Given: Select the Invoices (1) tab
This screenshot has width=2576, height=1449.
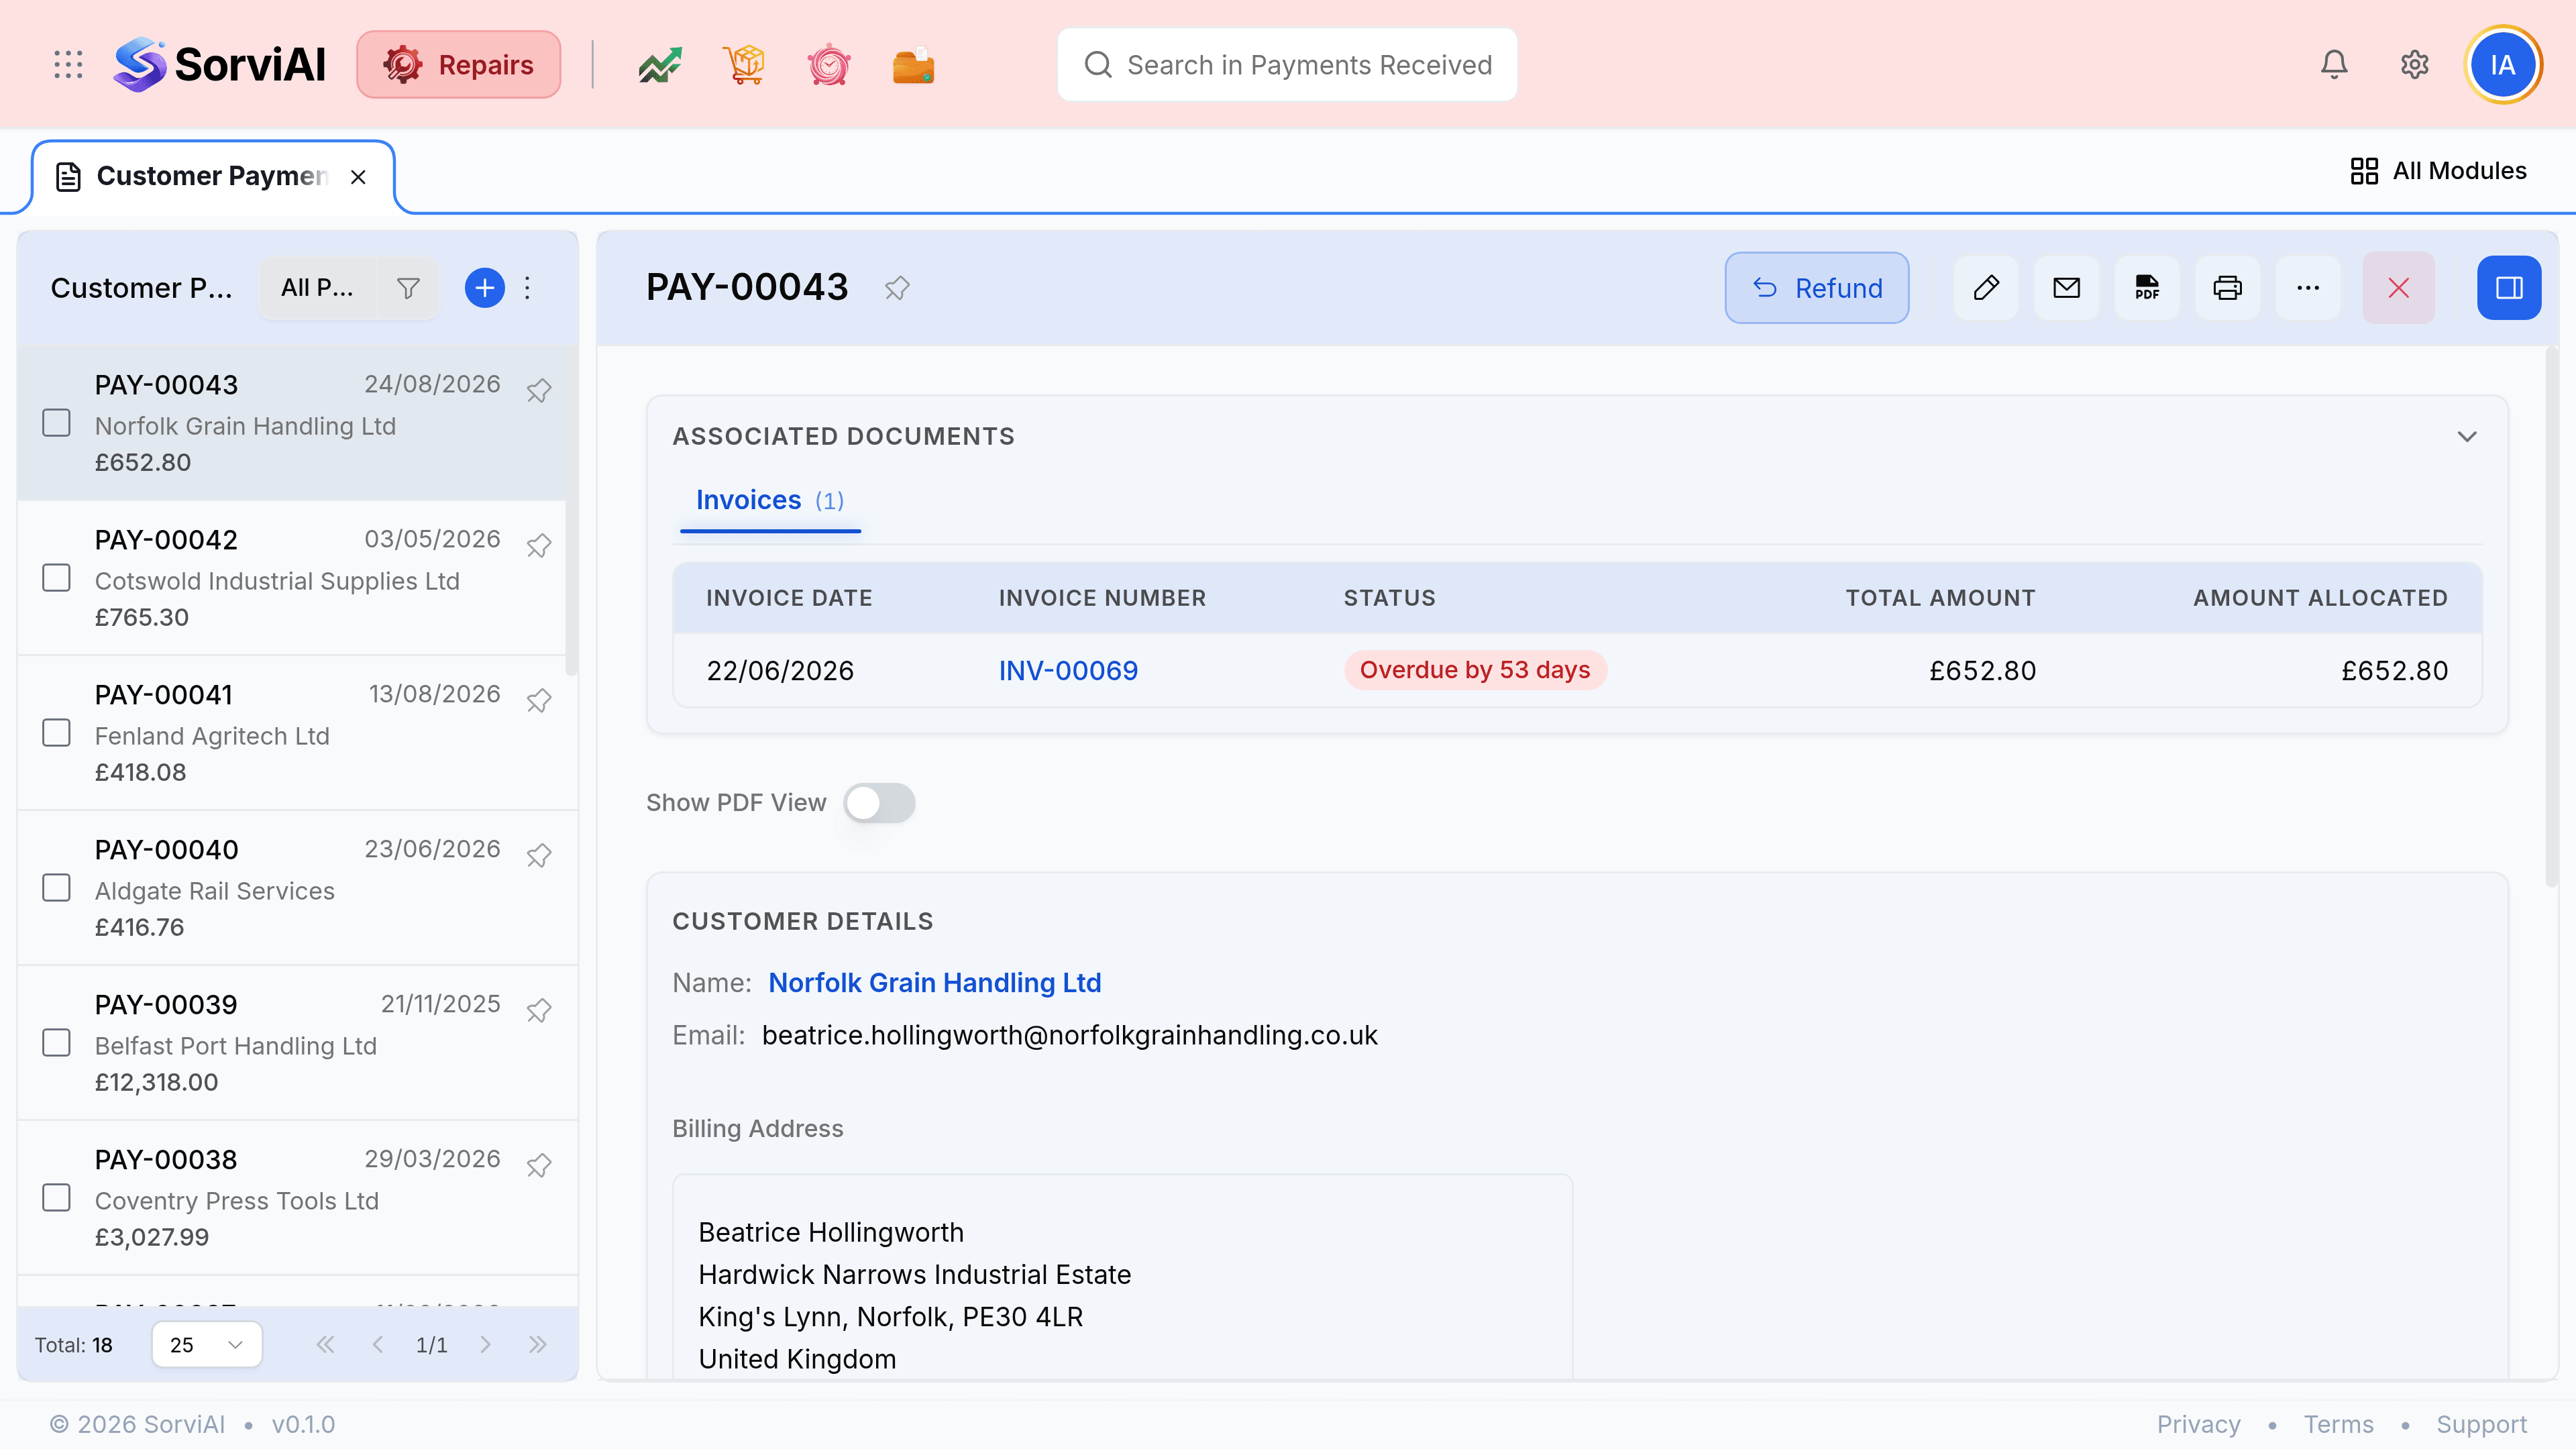Looking at the screenshot, I should point(770,501).
